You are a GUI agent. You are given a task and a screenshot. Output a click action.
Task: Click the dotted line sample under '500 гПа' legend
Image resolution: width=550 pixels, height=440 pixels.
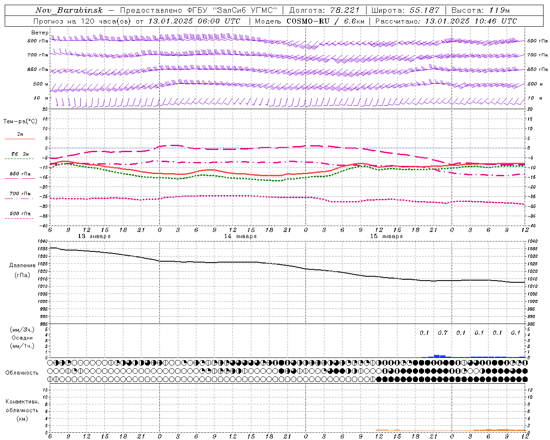(19, 218)
